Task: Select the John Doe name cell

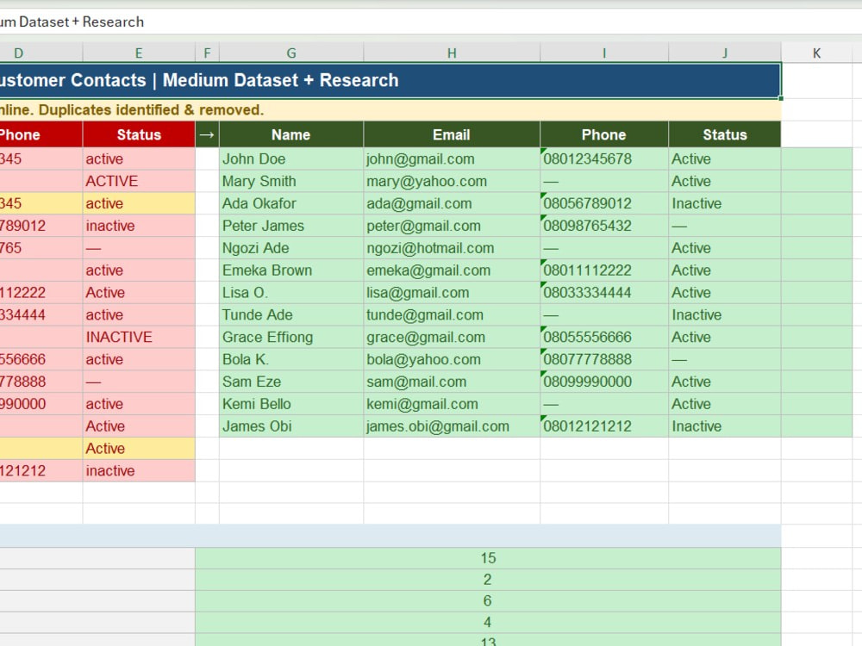Action: (x=291, y=158)
